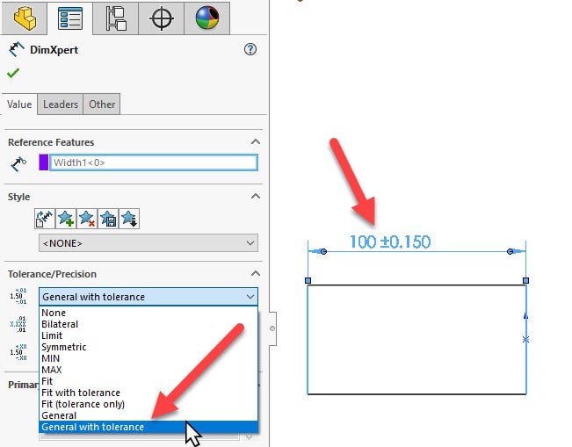Click the Save Style star icon
The image size is (572, 447).
[108, 219]
